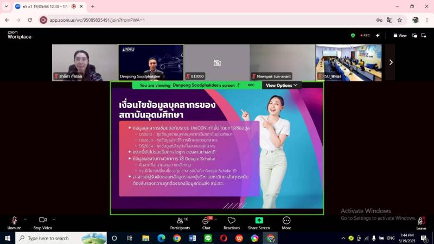Unmute the microphone in Zoom
The width and height of the screenshot is (434, 244).
click(14, 223)
